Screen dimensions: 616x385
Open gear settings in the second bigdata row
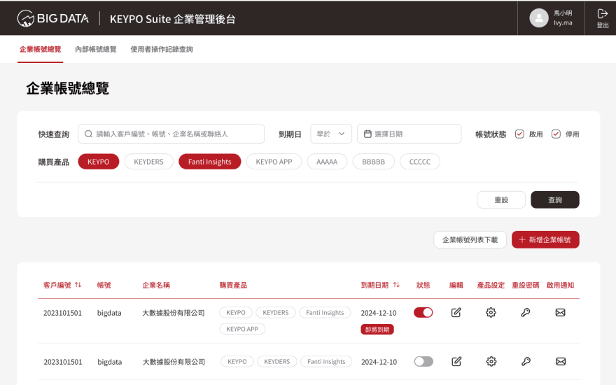click(491, 361)
